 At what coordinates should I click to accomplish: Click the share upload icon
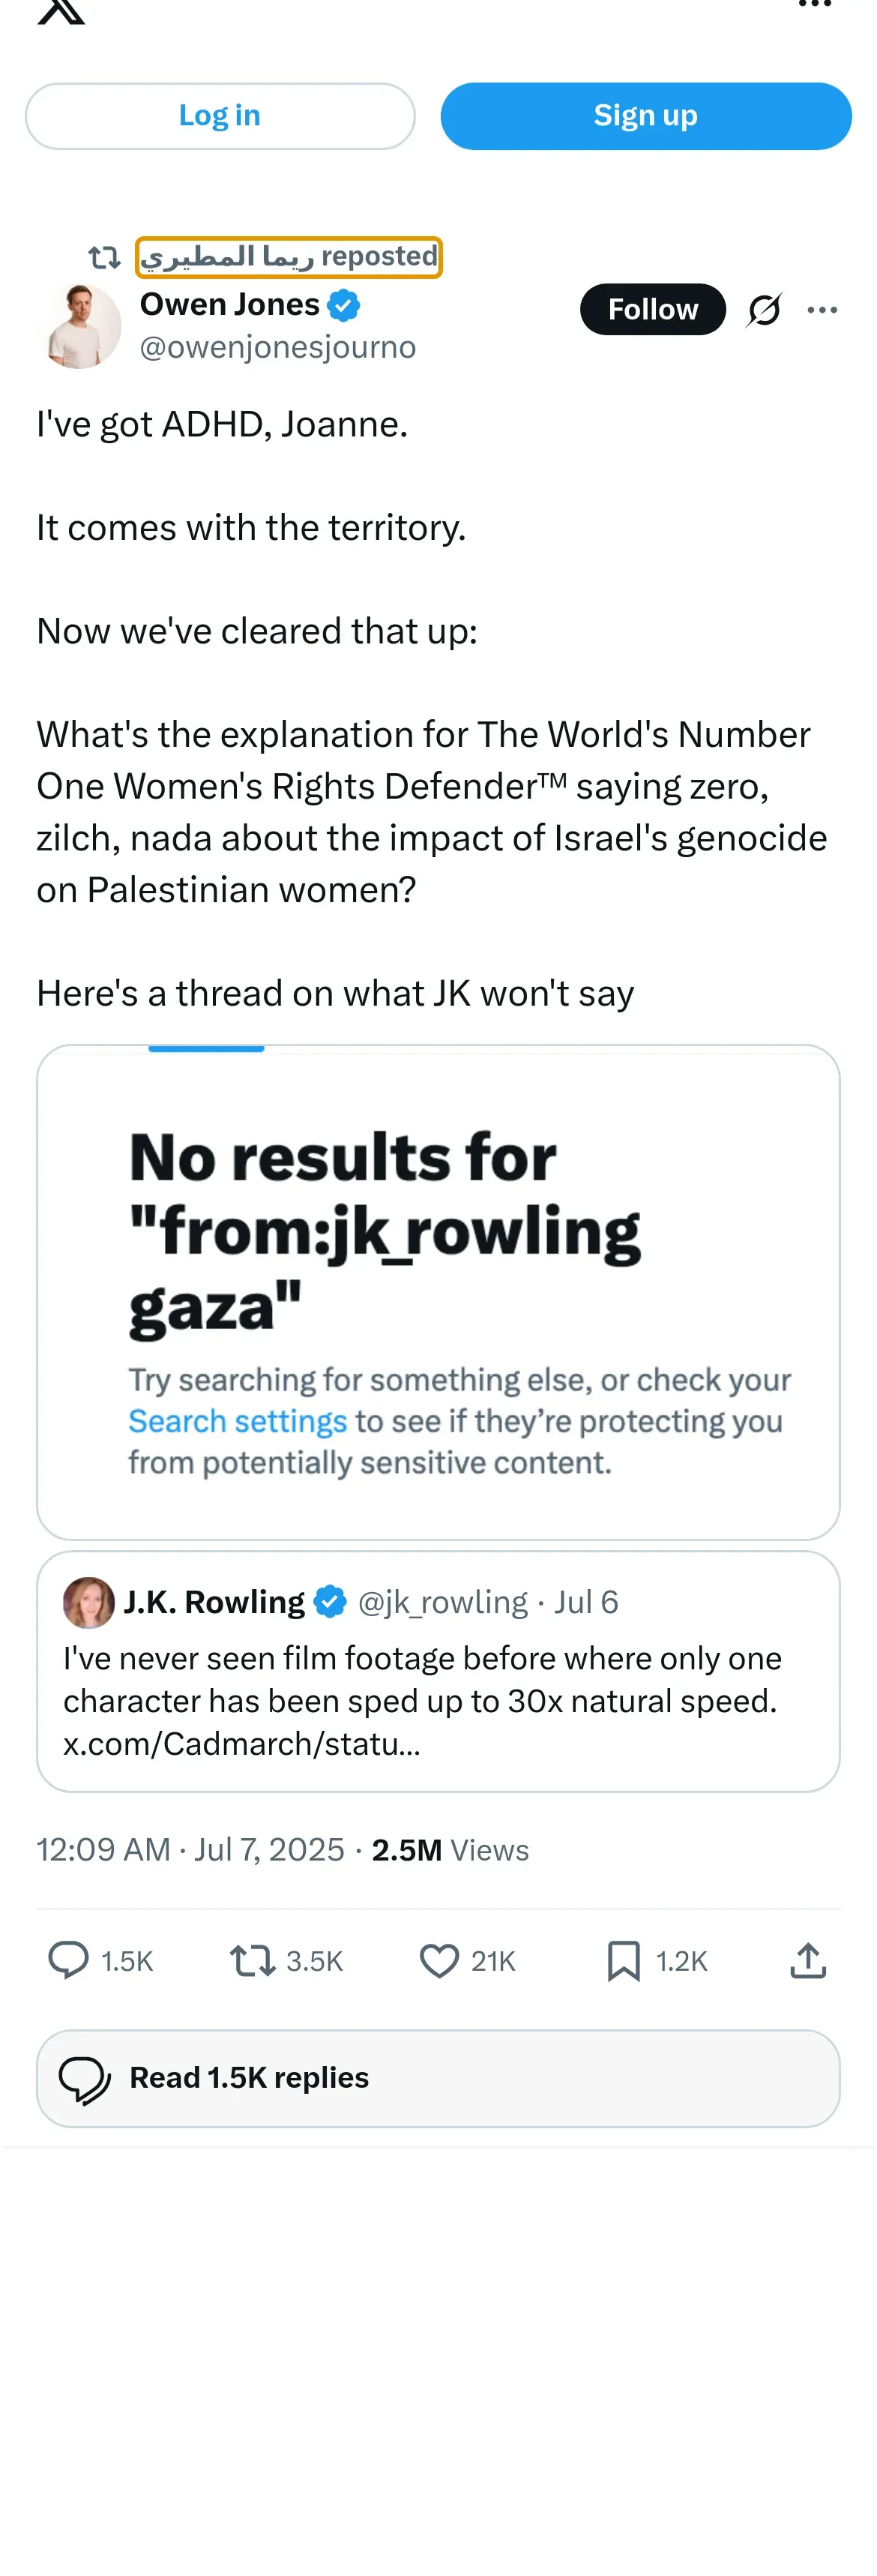(x=807, y=1960)
